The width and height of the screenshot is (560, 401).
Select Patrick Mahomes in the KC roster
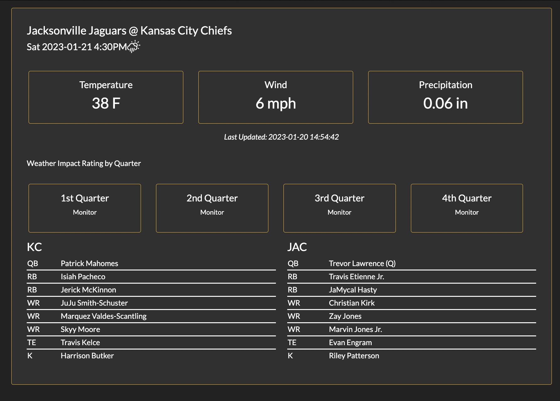point(89,263)
